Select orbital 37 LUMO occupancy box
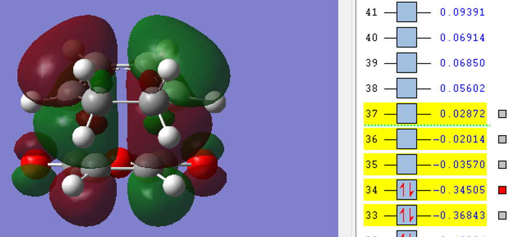 tap(406, 113)
